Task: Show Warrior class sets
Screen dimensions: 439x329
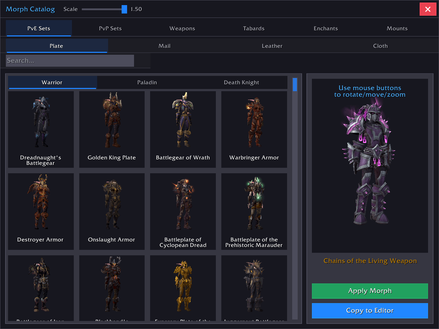Action: tap(52, 82)
